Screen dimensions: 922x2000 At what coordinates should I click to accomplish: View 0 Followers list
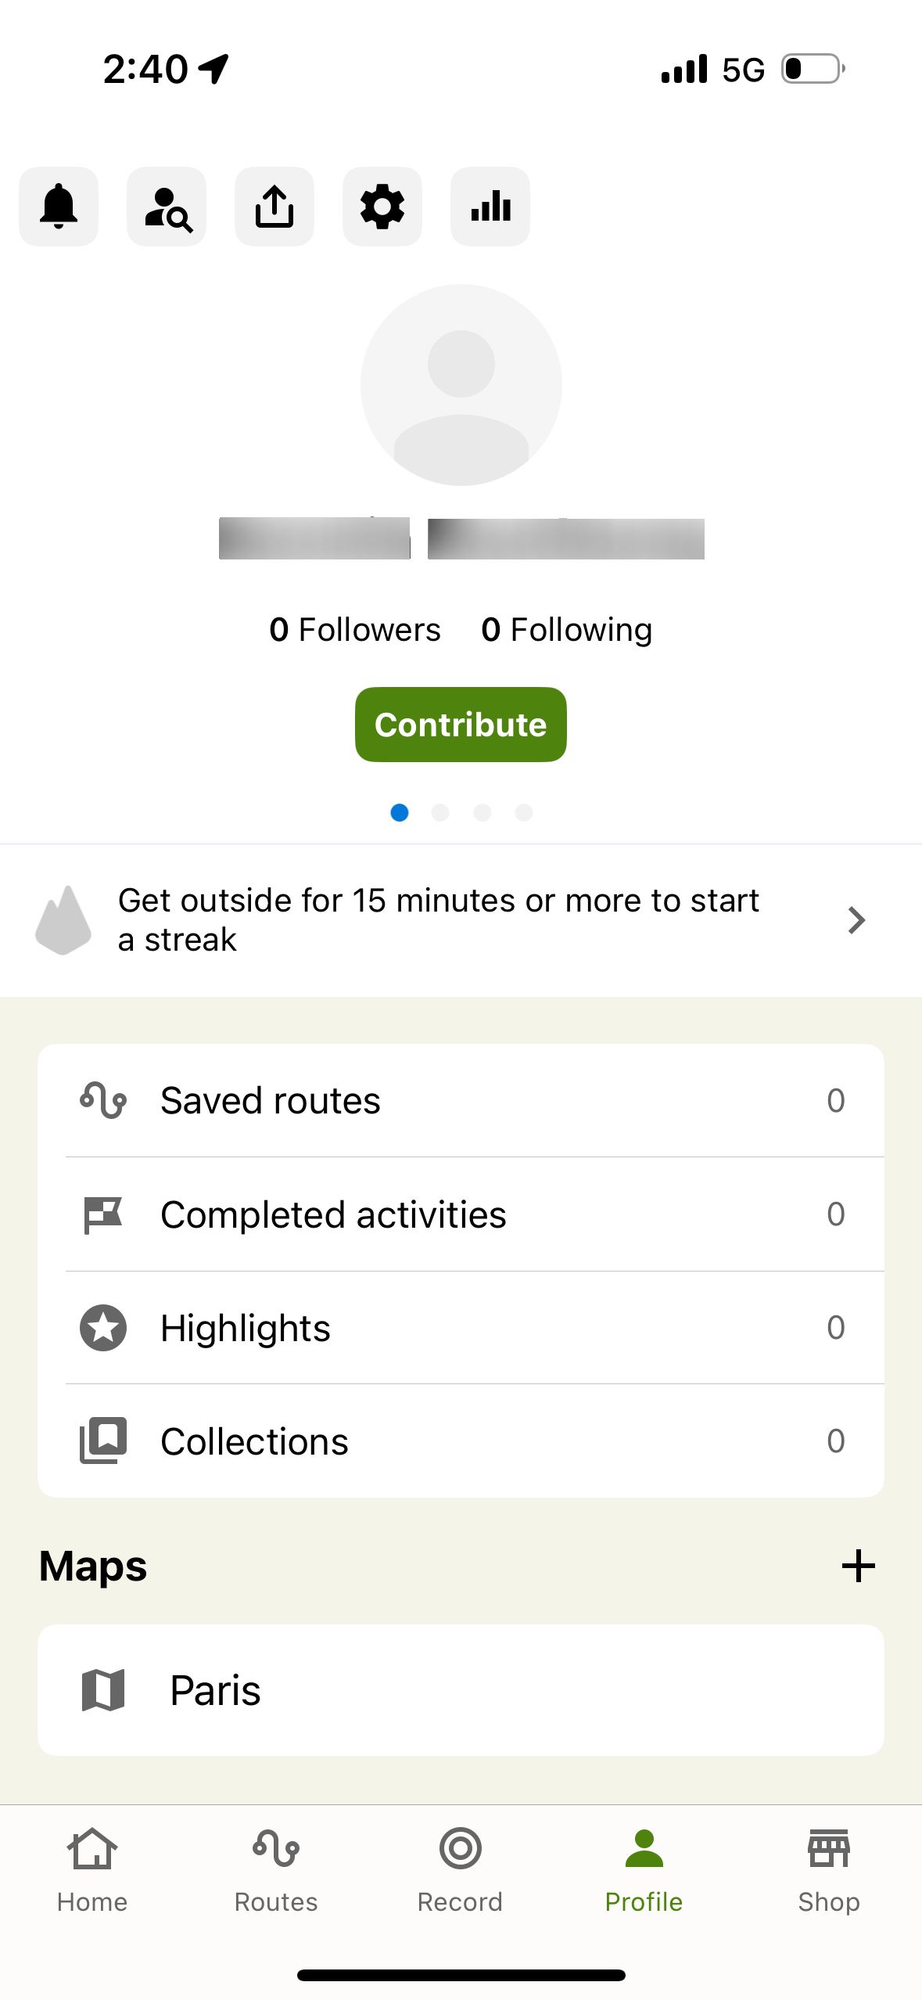355,630
